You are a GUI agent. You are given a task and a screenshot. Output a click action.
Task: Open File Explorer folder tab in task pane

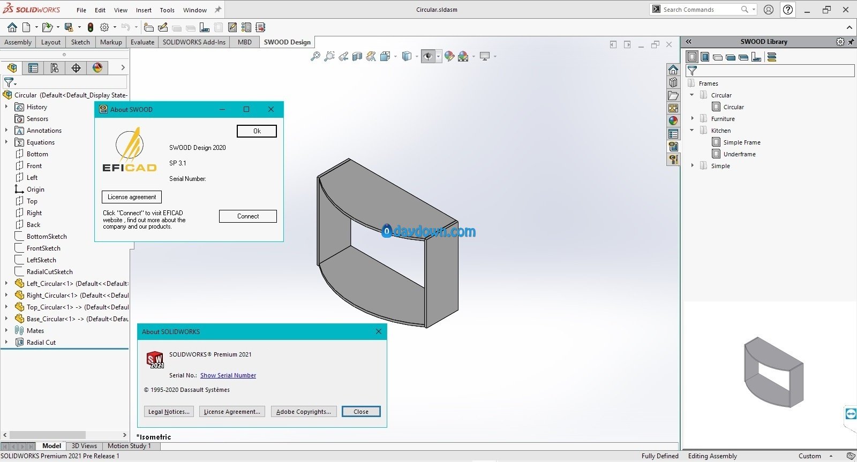pyautogui.click(x=673, y=95)
